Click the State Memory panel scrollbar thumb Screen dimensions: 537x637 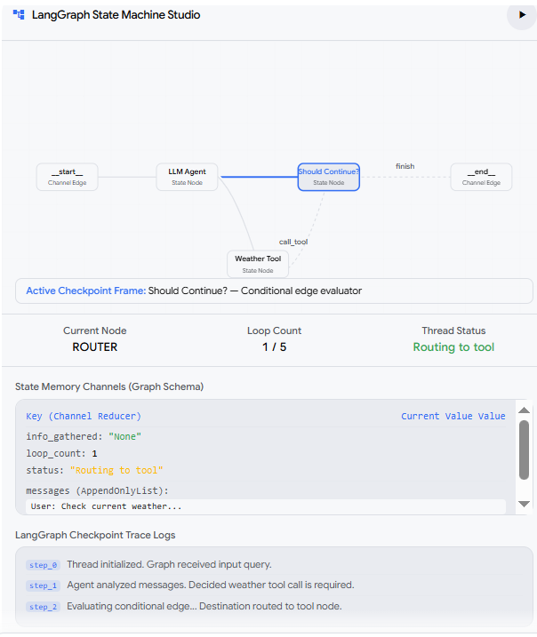(x=524, y=450)
